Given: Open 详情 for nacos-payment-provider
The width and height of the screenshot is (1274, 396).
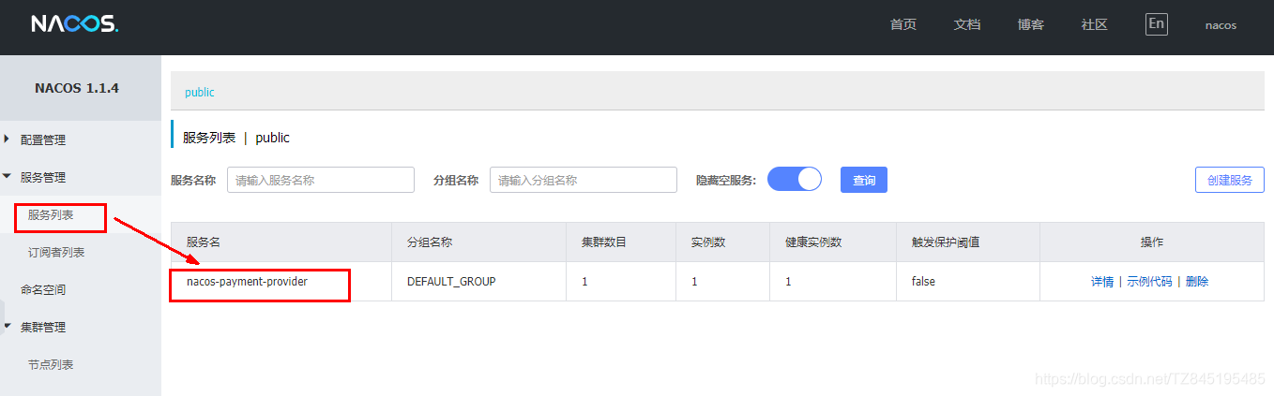Looking at the screenshot, I should point(1102,281).
